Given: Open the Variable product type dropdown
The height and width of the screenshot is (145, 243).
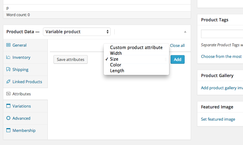Looking at the screenshot, I should pos(77,32).
